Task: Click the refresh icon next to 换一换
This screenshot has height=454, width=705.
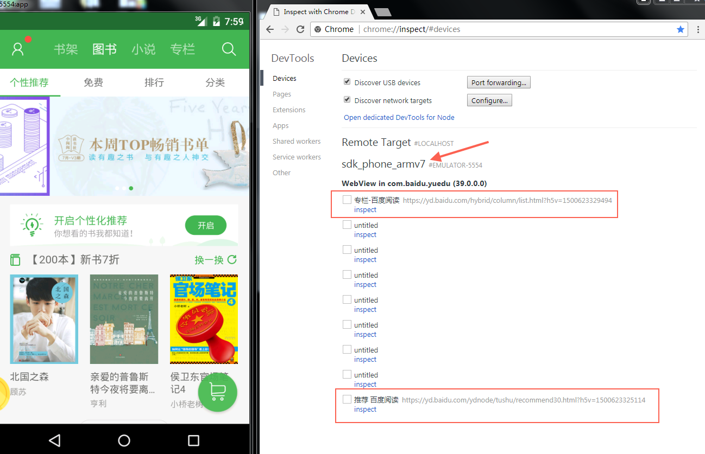Action: click(232, 260)
